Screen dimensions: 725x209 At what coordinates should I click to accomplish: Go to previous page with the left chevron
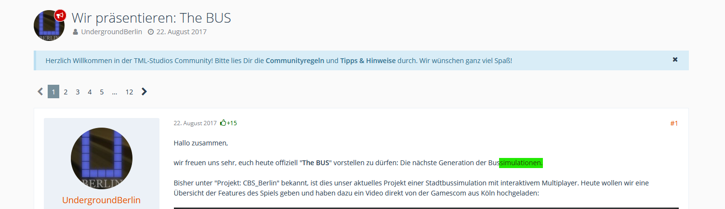coord(40,91)
